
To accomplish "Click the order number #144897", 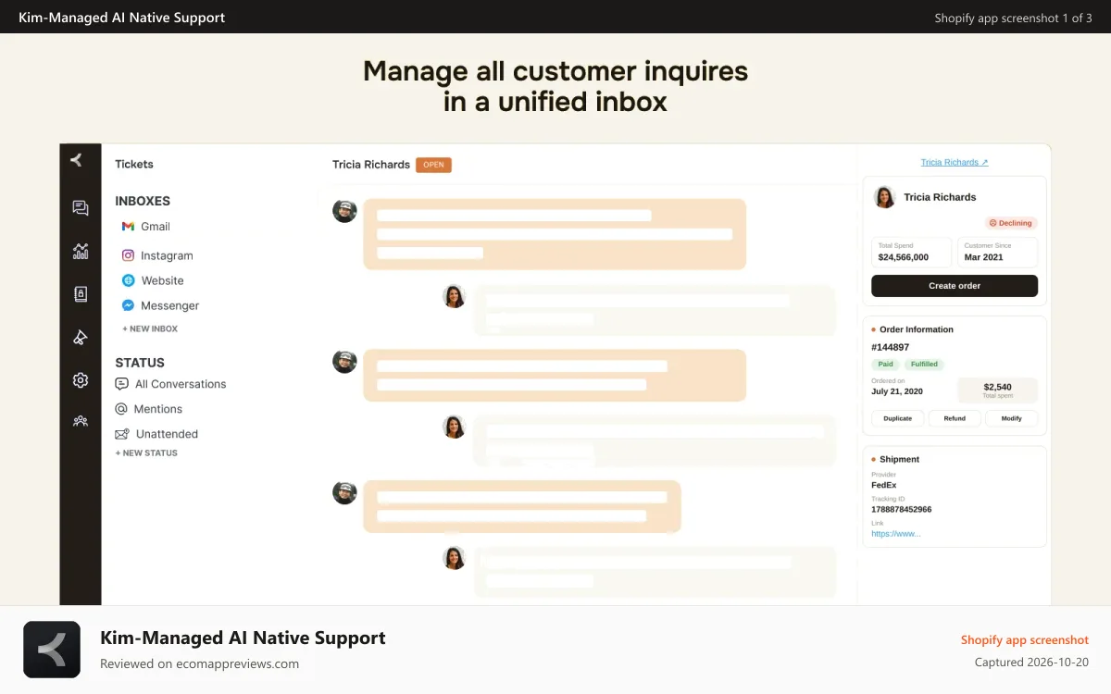I will pyautogui.click(x=890, y=347).
